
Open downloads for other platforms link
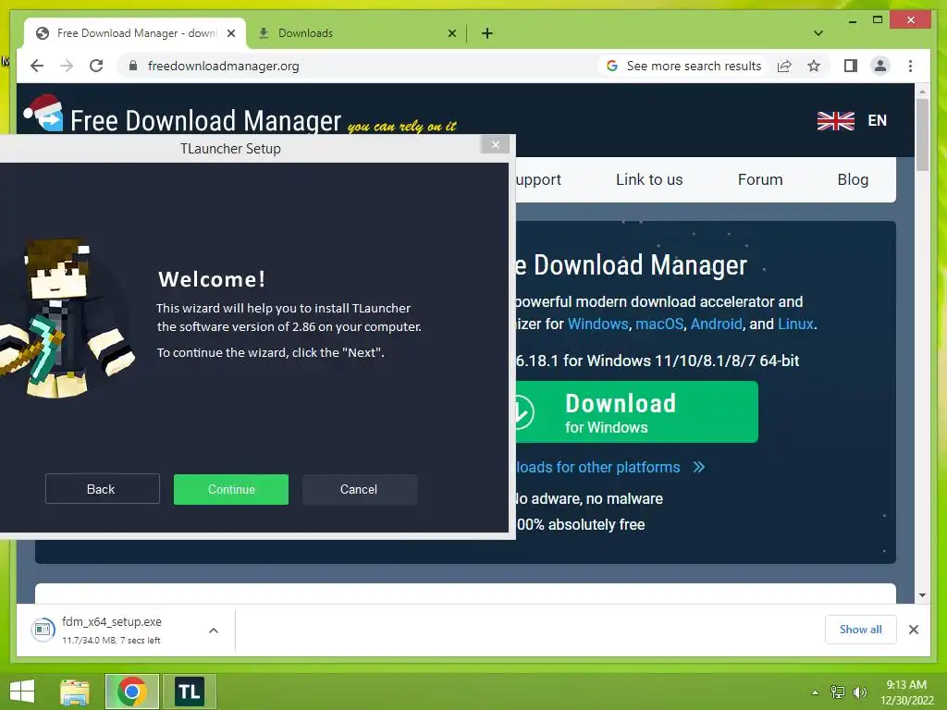610,467
